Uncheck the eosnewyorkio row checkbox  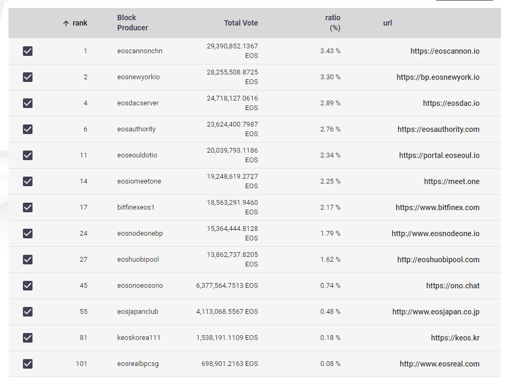pos(28,77)
